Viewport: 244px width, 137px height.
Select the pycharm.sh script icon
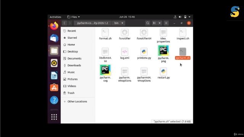[183, 52]
